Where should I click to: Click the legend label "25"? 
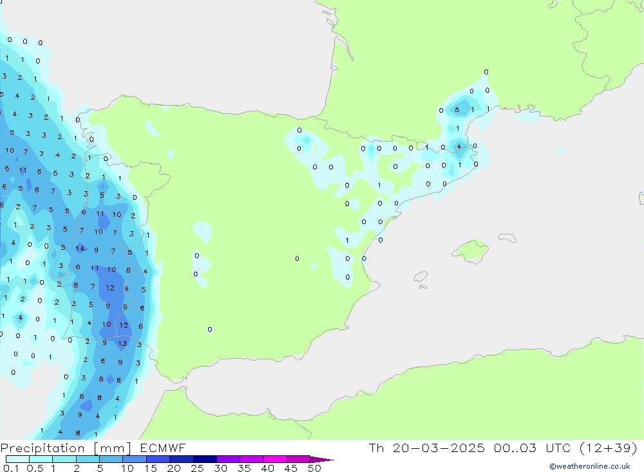[197, 468]
